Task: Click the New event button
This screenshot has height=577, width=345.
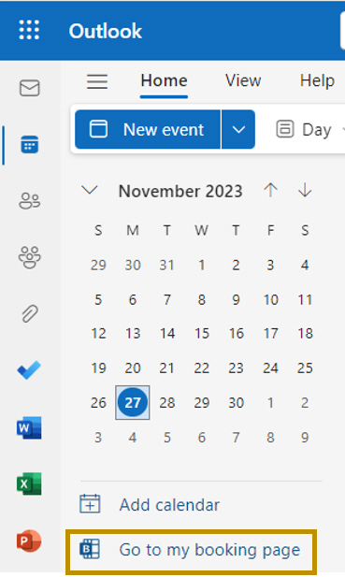Action: click(148, 130)
